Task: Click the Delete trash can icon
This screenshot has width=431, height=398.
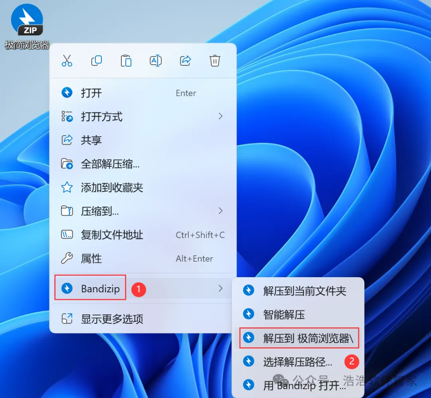Action: point(215,61)
